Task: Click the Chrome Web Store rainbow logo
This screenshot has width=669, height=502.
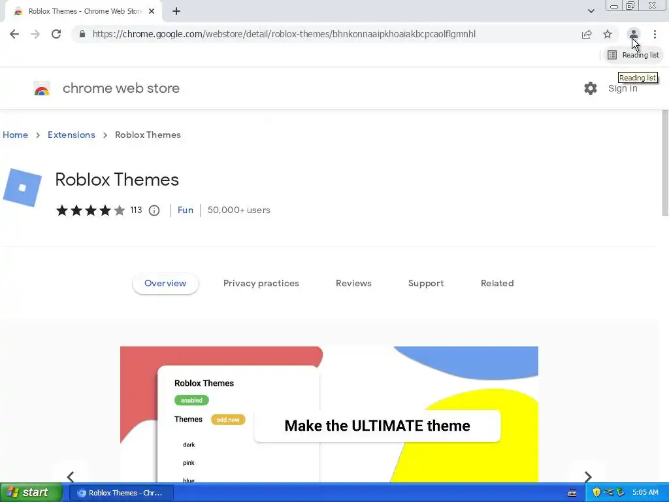Action: click(x=42, y=88)
